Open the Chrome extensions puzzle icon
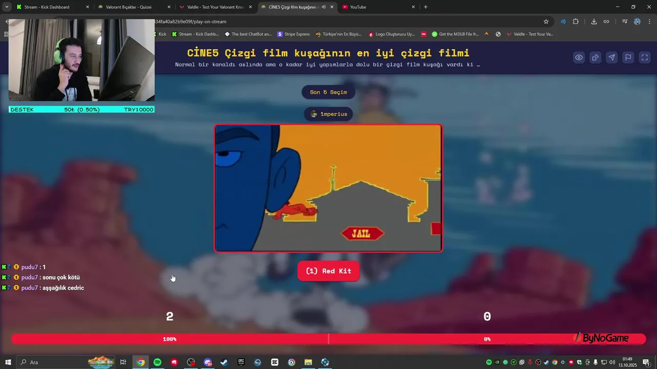The image size is (657, 369). pos(576,22)
